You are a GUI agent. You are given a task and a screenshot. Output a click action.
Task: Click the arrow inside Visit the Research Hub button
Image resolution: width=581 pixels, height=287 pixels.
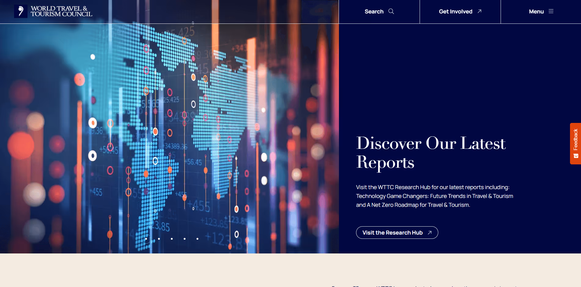430,232
